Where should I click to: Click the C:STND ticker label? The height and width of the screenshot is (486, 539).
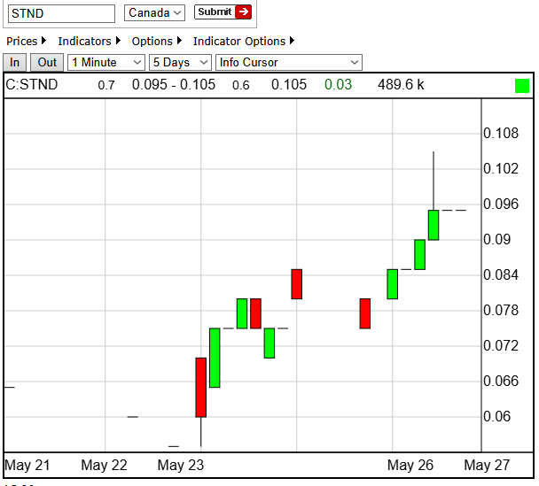[x=32, y=85]
